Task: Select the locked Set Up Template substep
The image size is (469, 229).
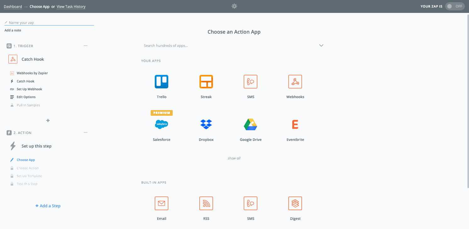Action: click(29, 176)
